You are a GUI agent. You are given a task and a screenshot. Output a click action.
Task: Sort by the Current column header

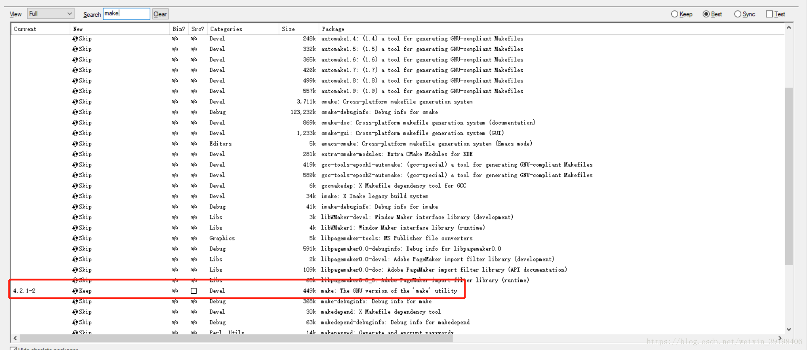(40, 29)
